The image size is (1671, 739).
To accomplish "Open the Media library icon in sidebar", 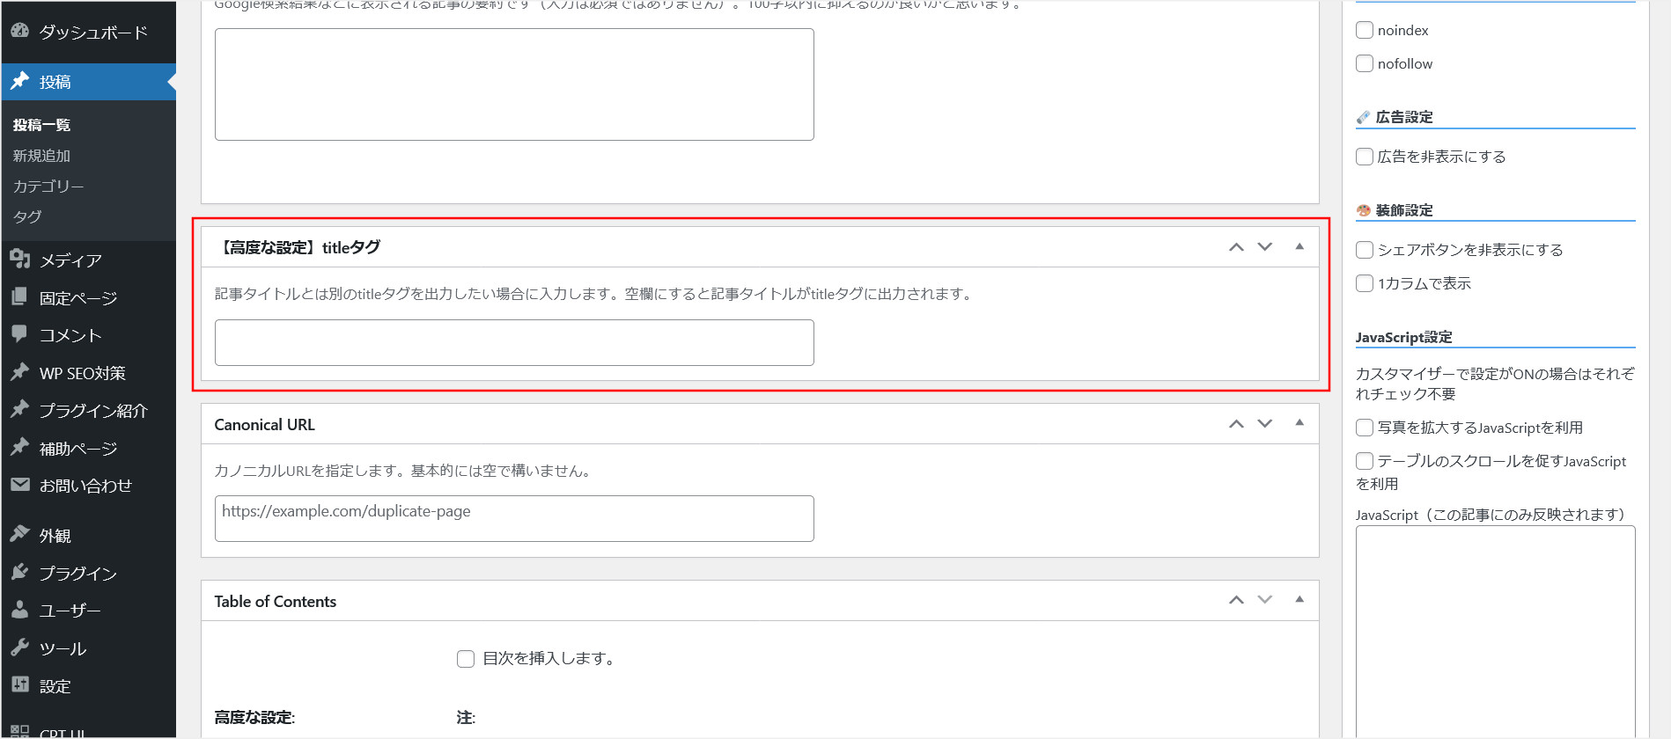I will coord(20,260).
